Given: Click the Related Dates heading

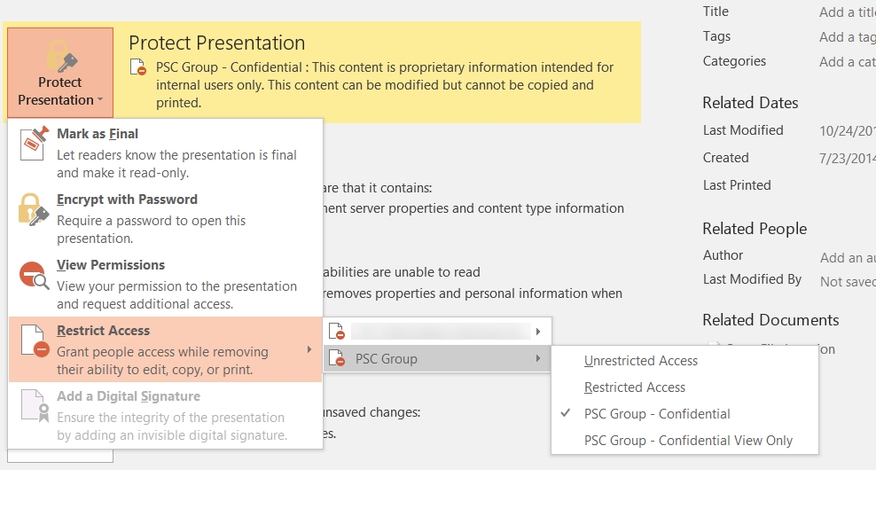Looking at the screenshot, I should pyautogui.click(x=750, y=103).
